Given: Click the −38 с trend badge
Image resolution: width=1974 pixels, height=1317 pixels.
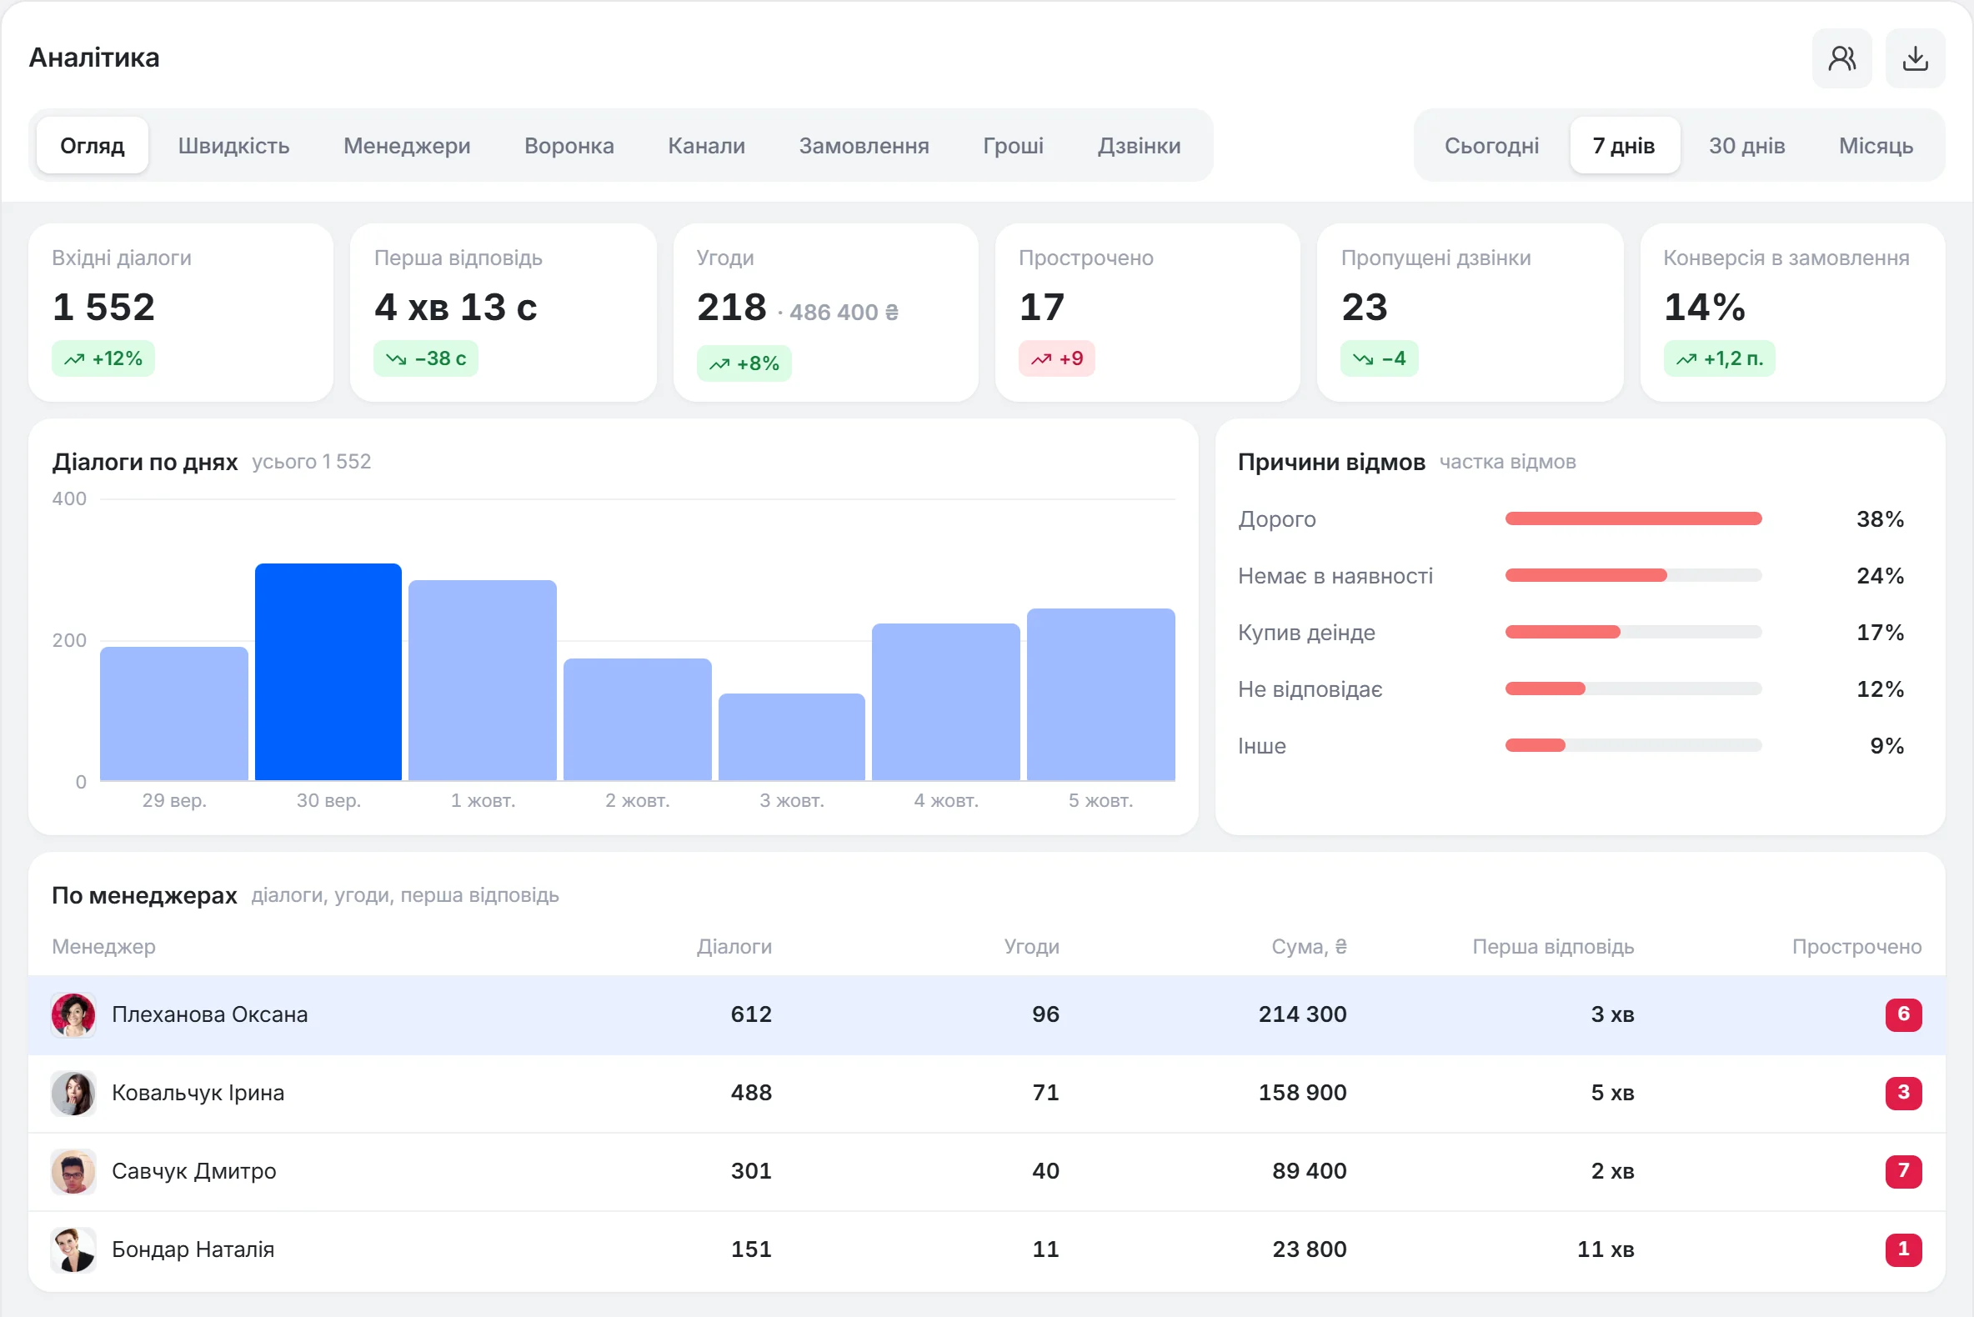Looking at the screenshot, I should click(426, 358).
